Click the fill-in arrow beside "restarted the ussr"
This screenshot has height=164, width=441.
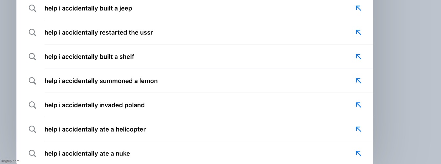coord(358,32)
